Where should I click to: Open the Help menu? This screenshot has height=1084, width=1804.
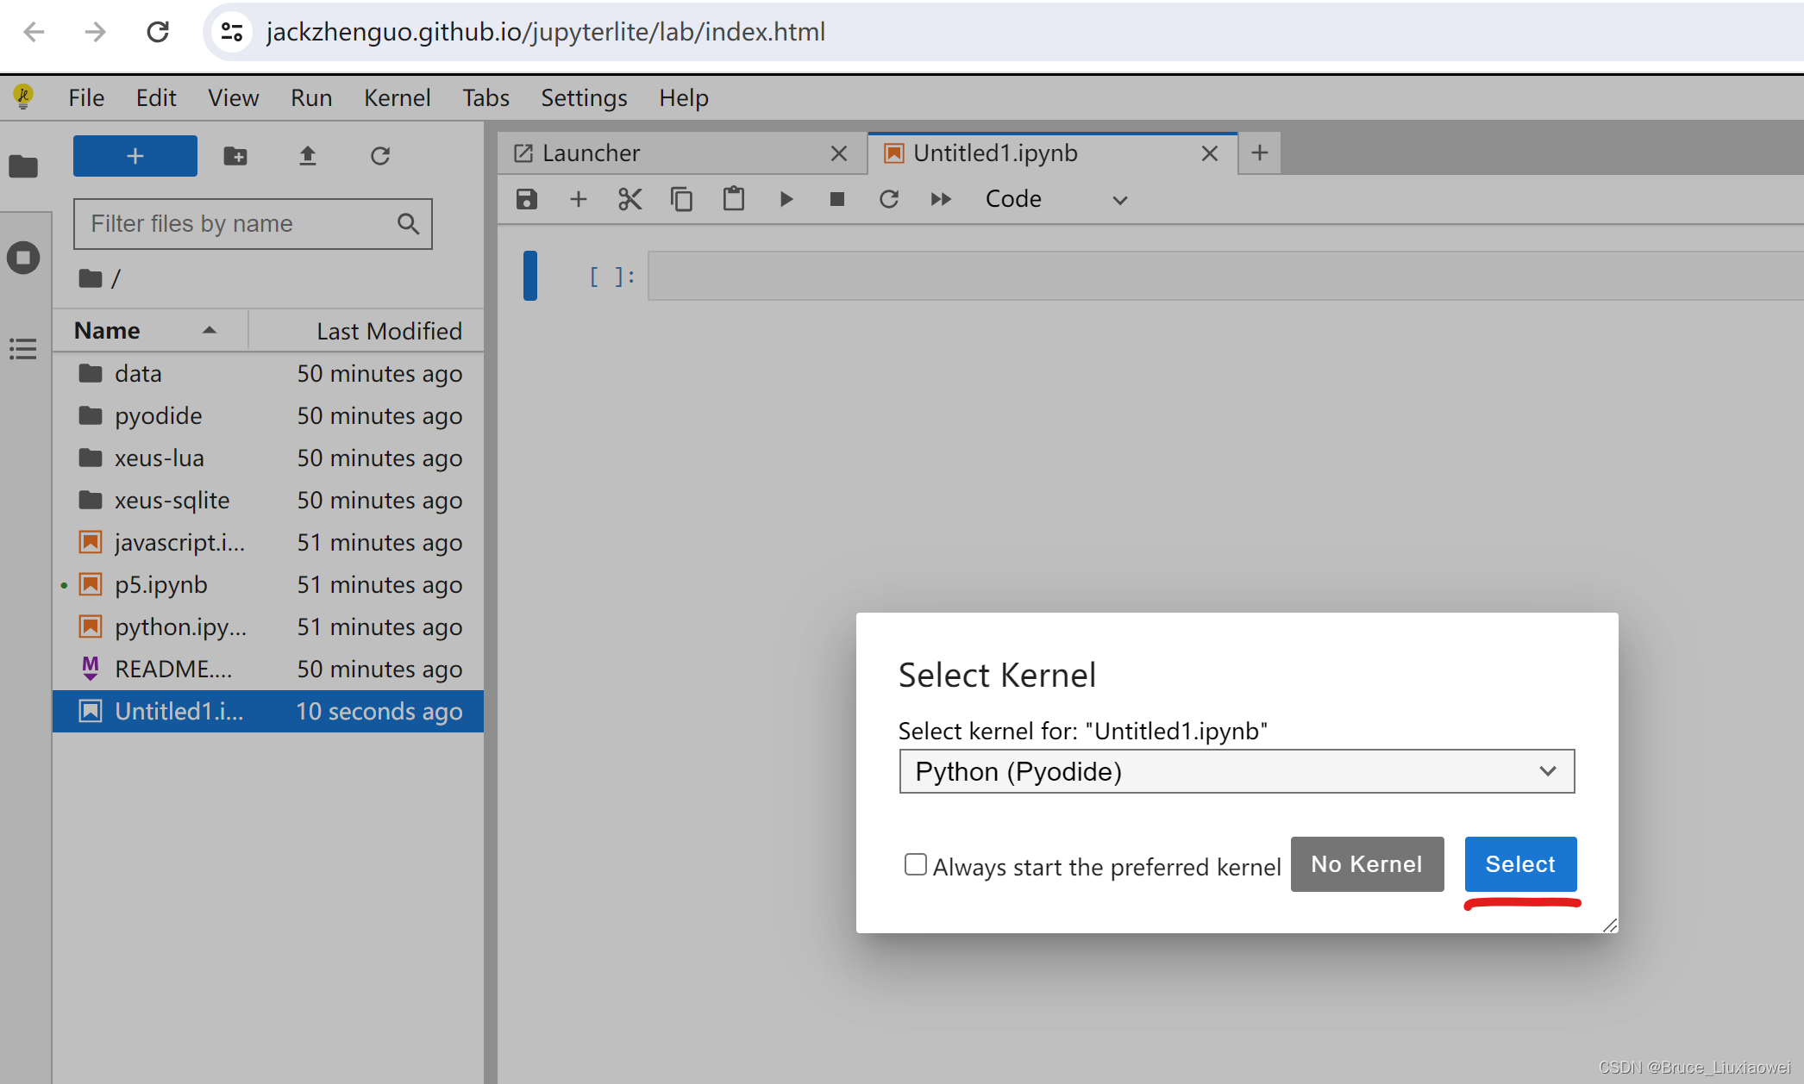coord(684,97)
